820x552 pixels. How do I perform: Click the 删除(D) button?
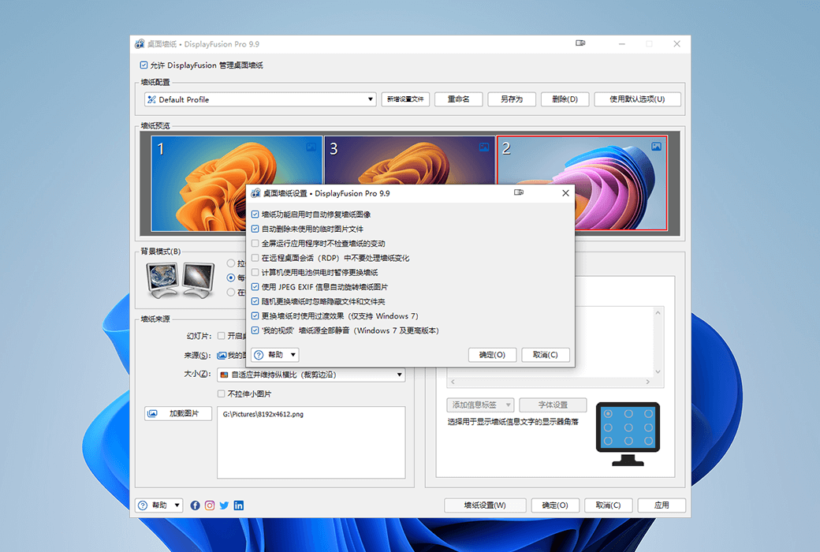(x=565, y=99)
